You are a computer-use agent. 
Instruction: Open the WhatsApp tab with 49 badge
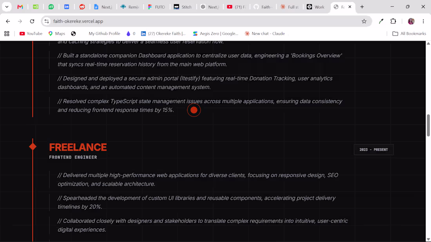pos(51,7)
